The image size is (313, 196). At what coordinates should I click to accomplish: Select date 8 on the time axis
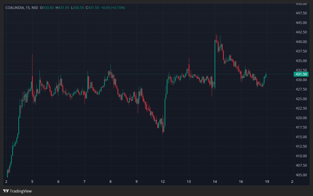click(110, 182)
